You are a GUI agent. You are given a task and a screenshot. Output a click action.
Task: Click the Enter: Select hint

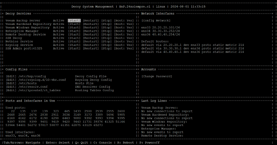click(x=57, y=143)
